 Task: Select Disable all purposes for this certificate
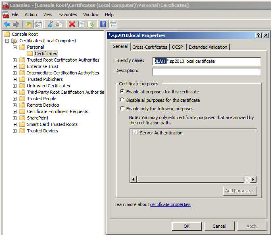(122, 100)
